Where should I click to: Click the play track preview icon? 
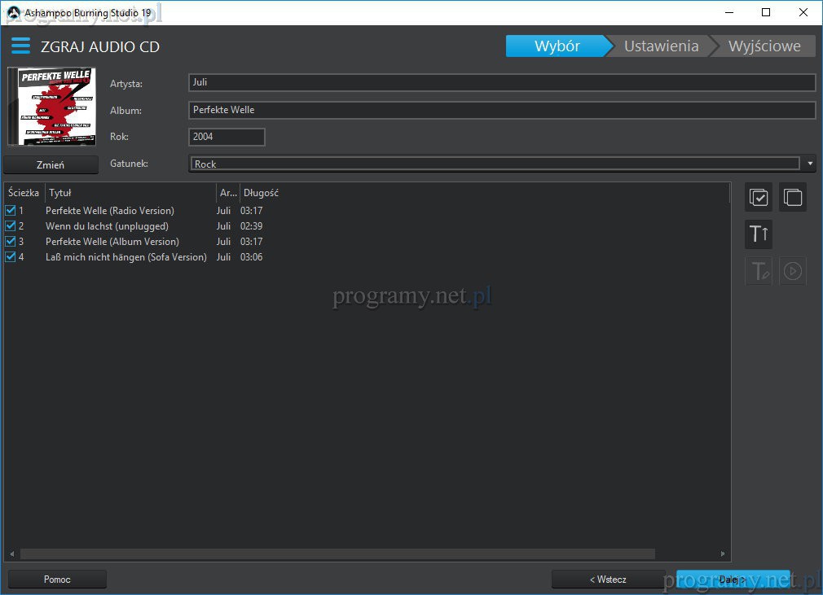coord(793,271)
